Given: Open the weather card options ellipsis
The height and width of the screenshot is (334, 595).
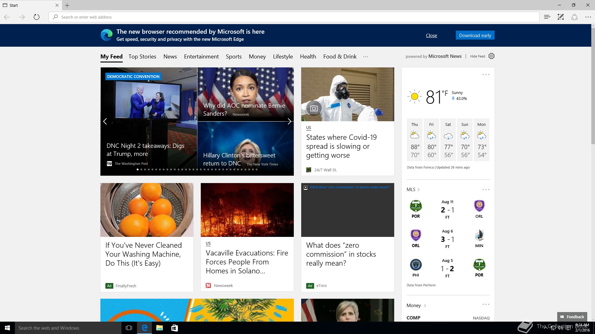Looking at the screenshot, I should (x=486, y=75).
